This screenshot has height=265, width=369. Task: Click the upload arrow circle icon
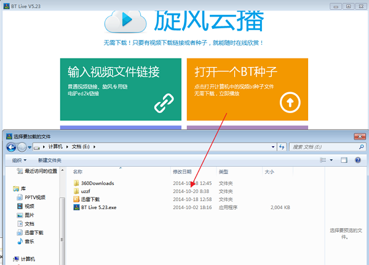290,103
